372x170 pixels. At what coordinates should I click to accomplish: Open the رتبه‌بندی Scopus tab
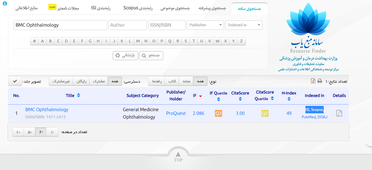[x=138, y=8]
